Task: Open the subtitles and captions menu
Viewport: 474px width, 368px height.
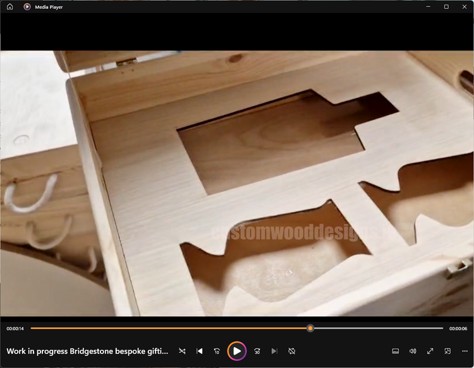Action: [x=396, y=351]
